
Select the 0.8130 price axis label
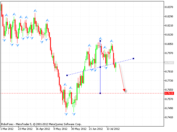click(x=169, y=35)
